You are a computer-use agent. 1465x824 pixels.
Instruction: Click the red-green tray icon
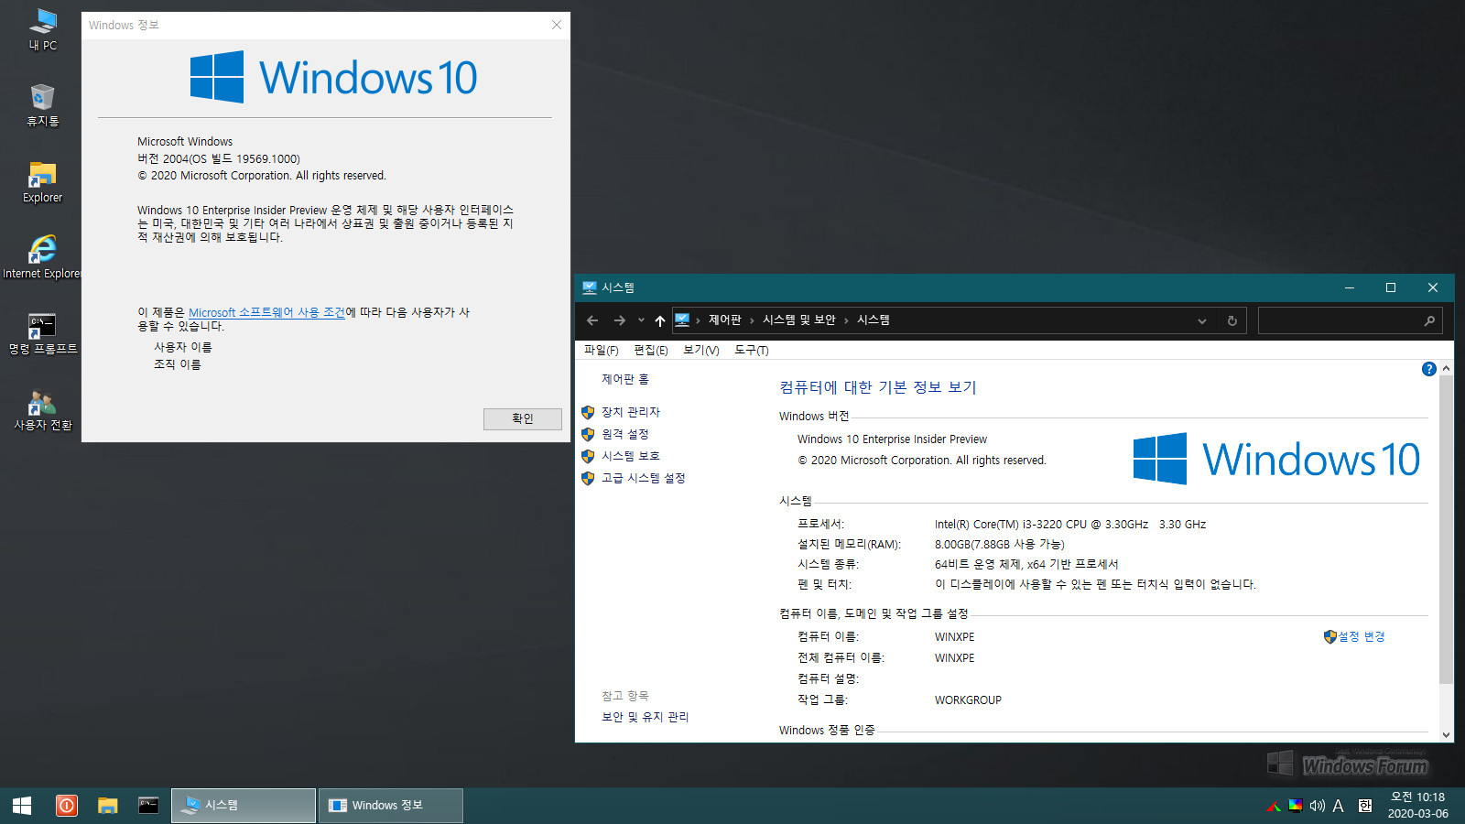1274,806
